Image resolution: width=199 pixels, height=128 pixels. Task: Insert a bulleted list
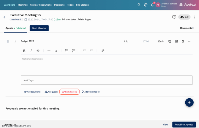click(67, 51)
